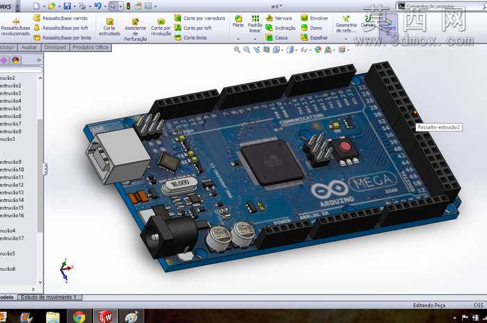The width and height of the screenshot is (487, 323).
Task: Select Ressalto/base por limite feature
Action: (x=63, y=38)
